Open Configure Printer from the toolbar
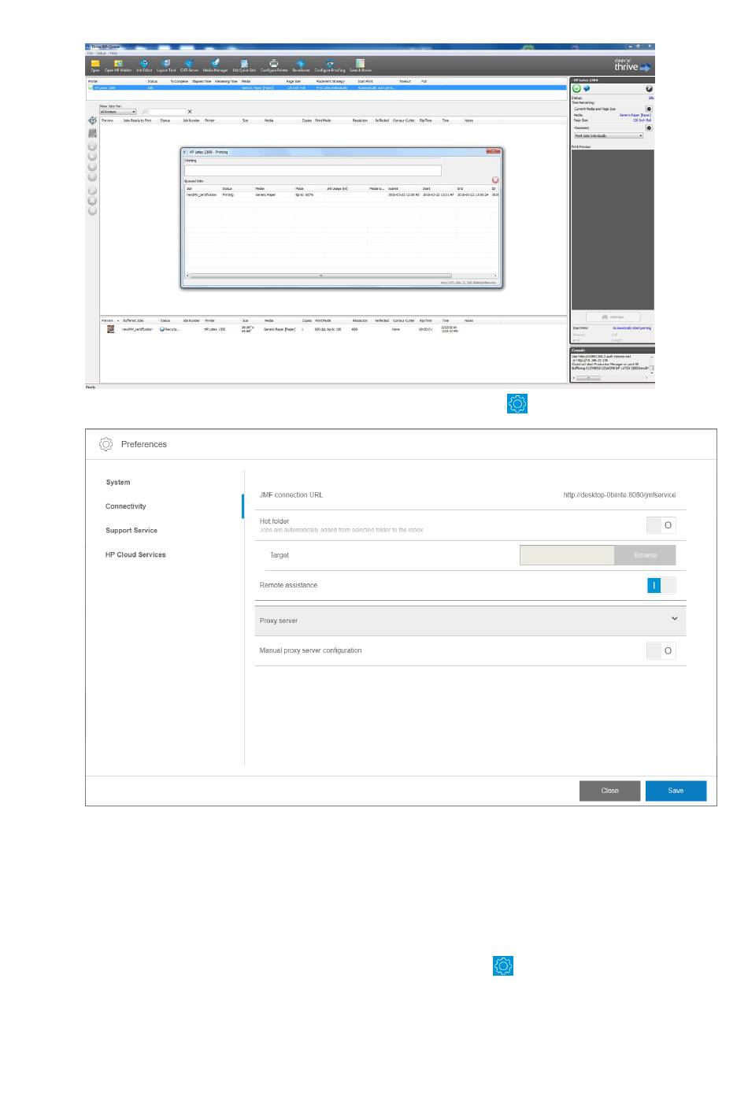The image size is (748, 1093). tap(274, 65)
